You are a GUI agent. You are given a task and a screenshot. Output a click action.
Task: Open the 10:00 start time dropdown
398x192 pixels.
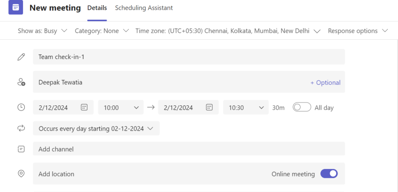tap(121, 107)
